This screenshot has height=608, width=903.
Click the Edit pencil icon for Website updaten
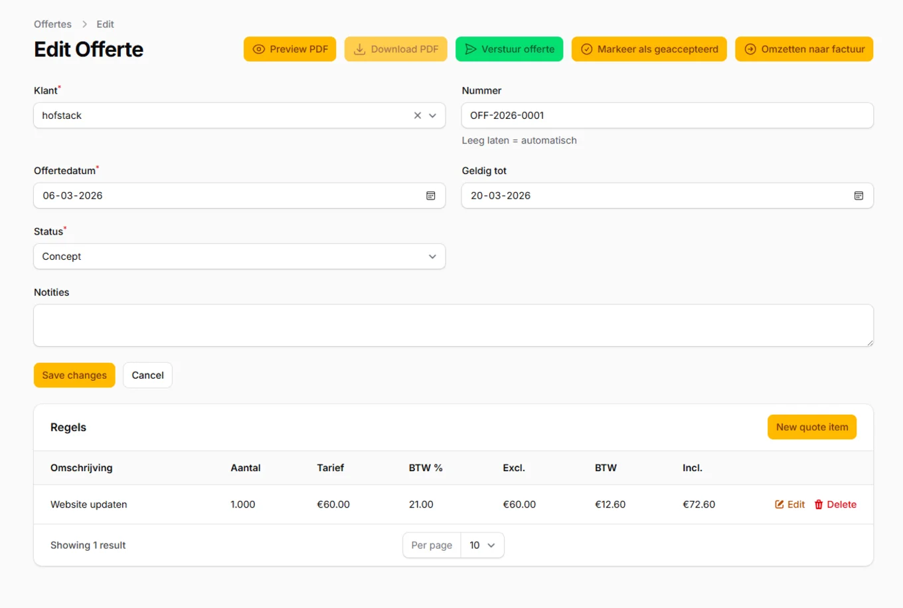[x=778, y=504]
